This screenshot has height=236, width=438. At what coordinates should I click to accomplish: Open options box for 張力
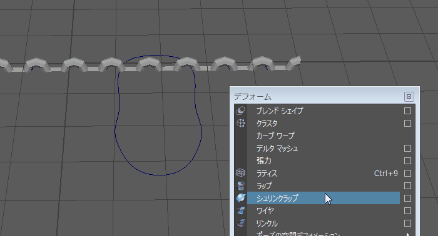[407, 161]
